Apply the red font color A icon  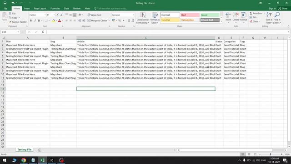[x=60, y=20]
